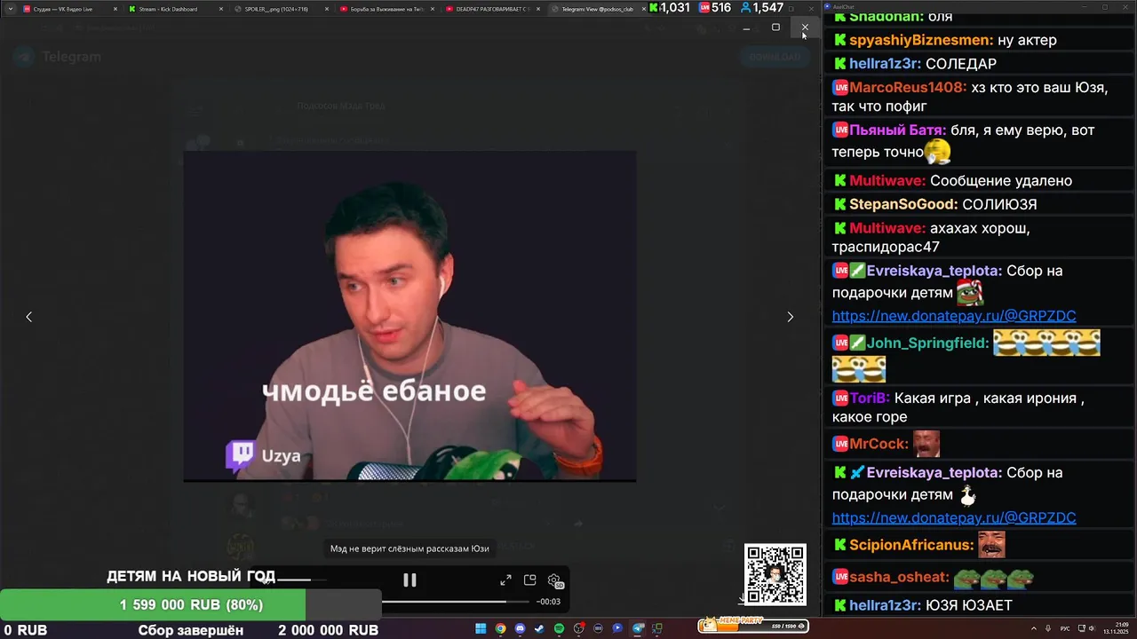
Task: Click the dimmed DOWNLOAD button on Telegram page
Action: click(x=775, y=57)
